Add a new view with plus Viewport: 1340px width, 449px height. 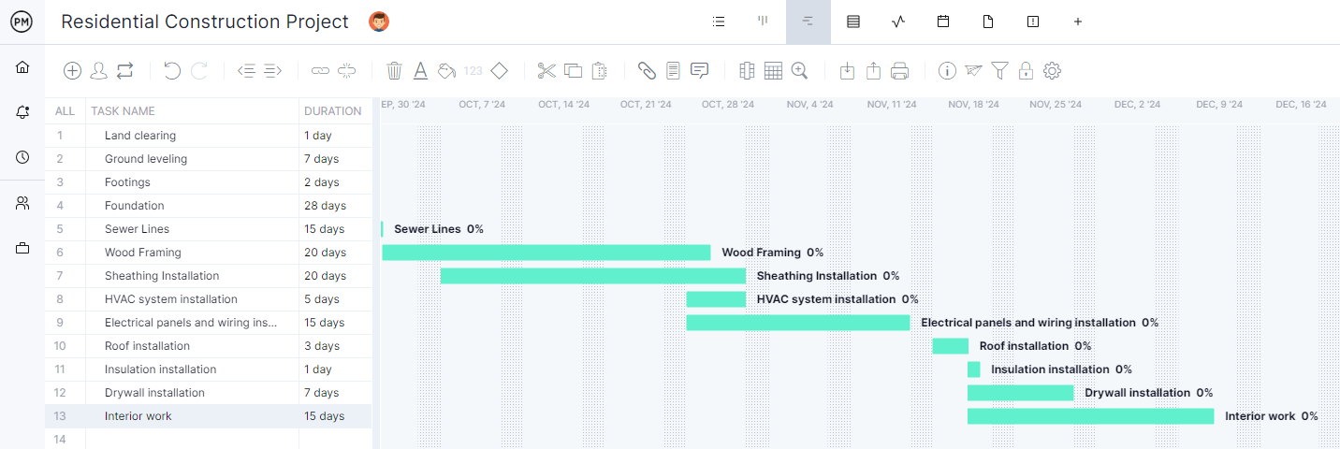[x=1078, y=22]
